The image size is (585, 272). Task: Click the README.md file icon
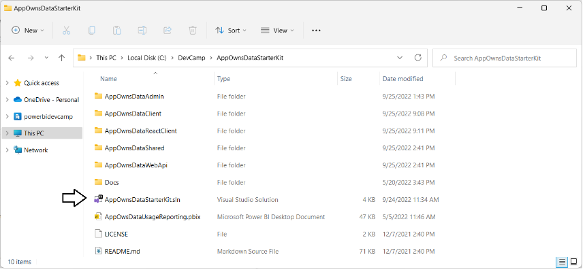[x=98, y=251]
